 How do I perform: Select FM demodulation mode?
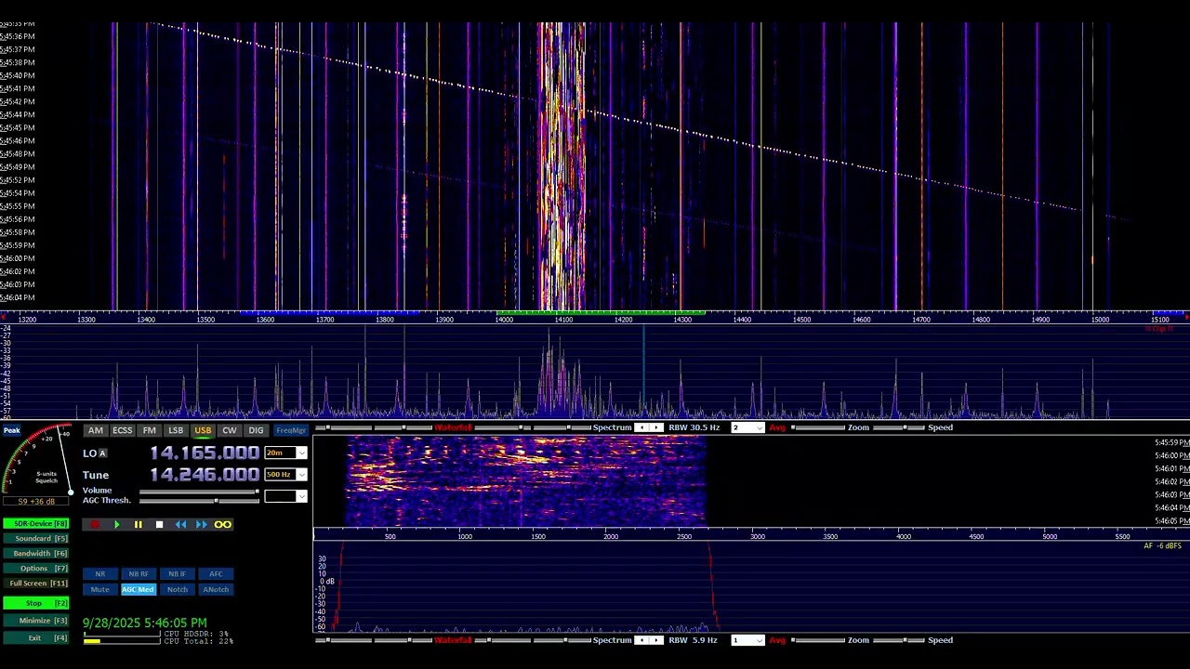click(150, 431)
